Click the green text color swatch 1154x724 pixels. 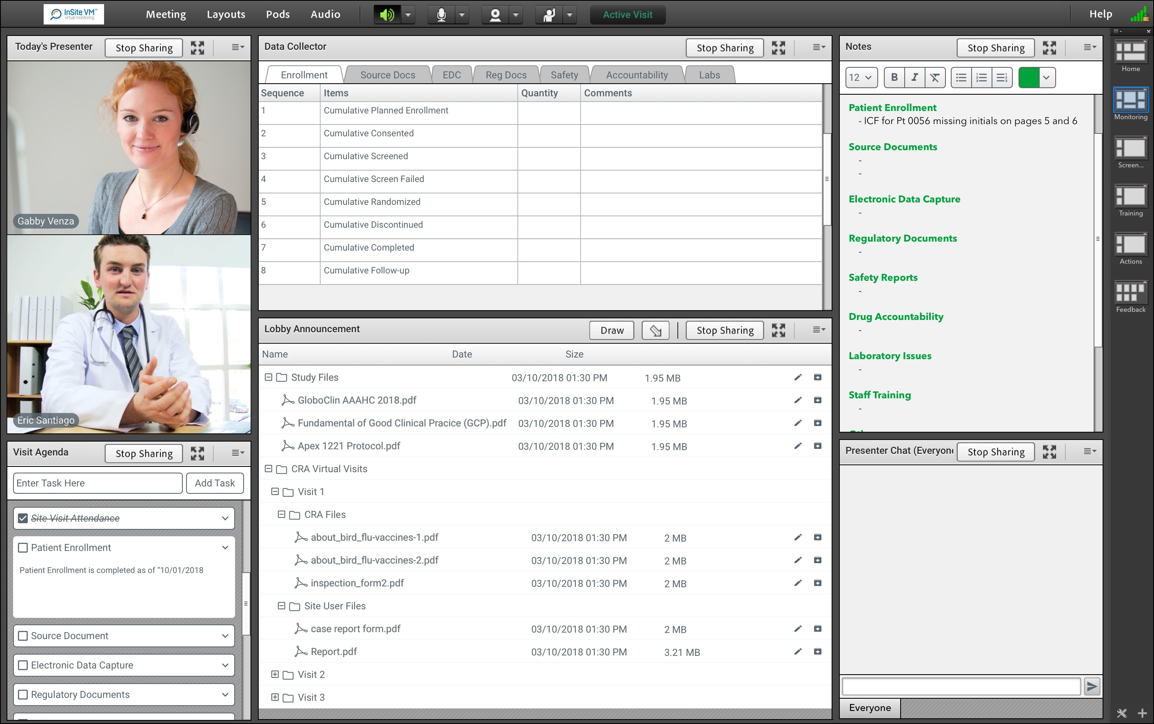click(x=1029, y=77)
